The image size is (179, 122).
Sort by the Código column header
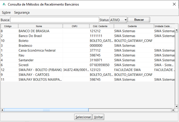[9, 26]
